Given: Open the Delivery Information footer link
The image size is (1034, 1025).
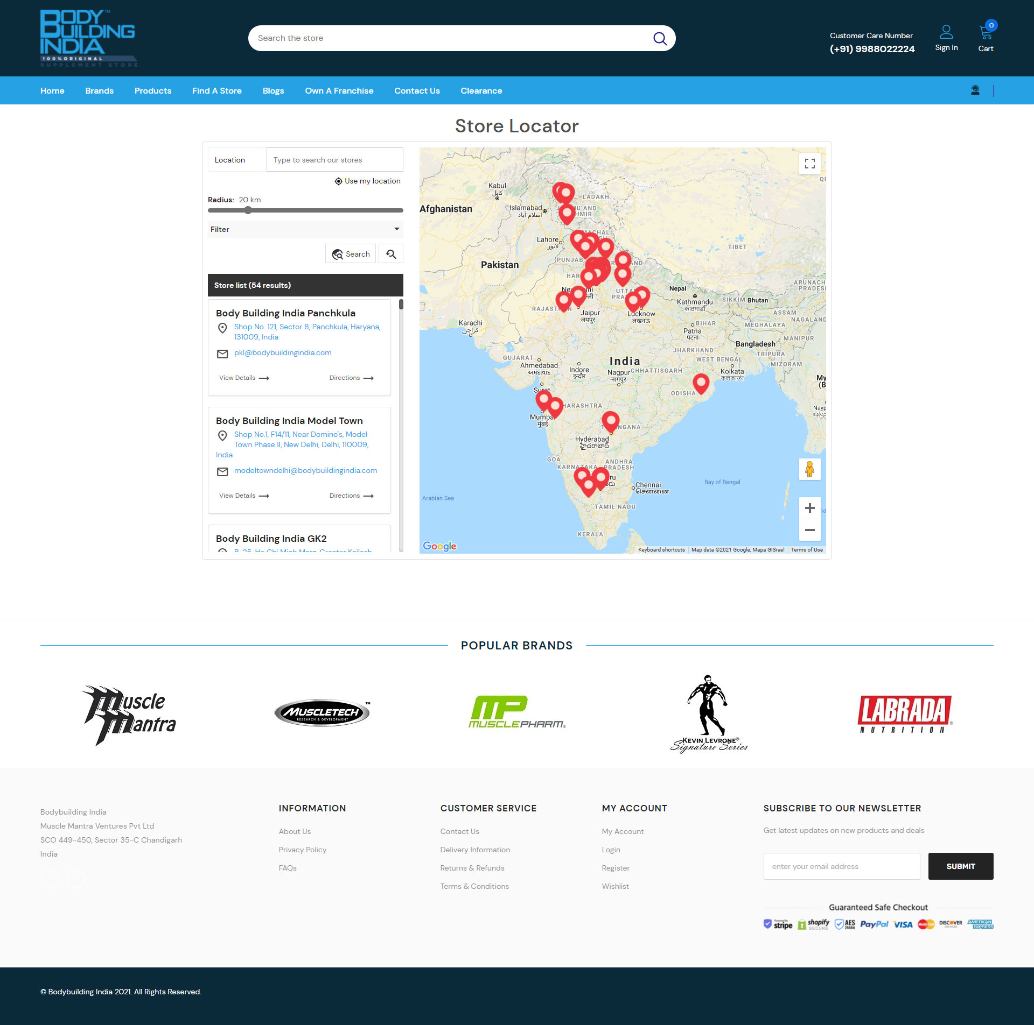Looking at the screenshot, I should click(x=475, y=850).
